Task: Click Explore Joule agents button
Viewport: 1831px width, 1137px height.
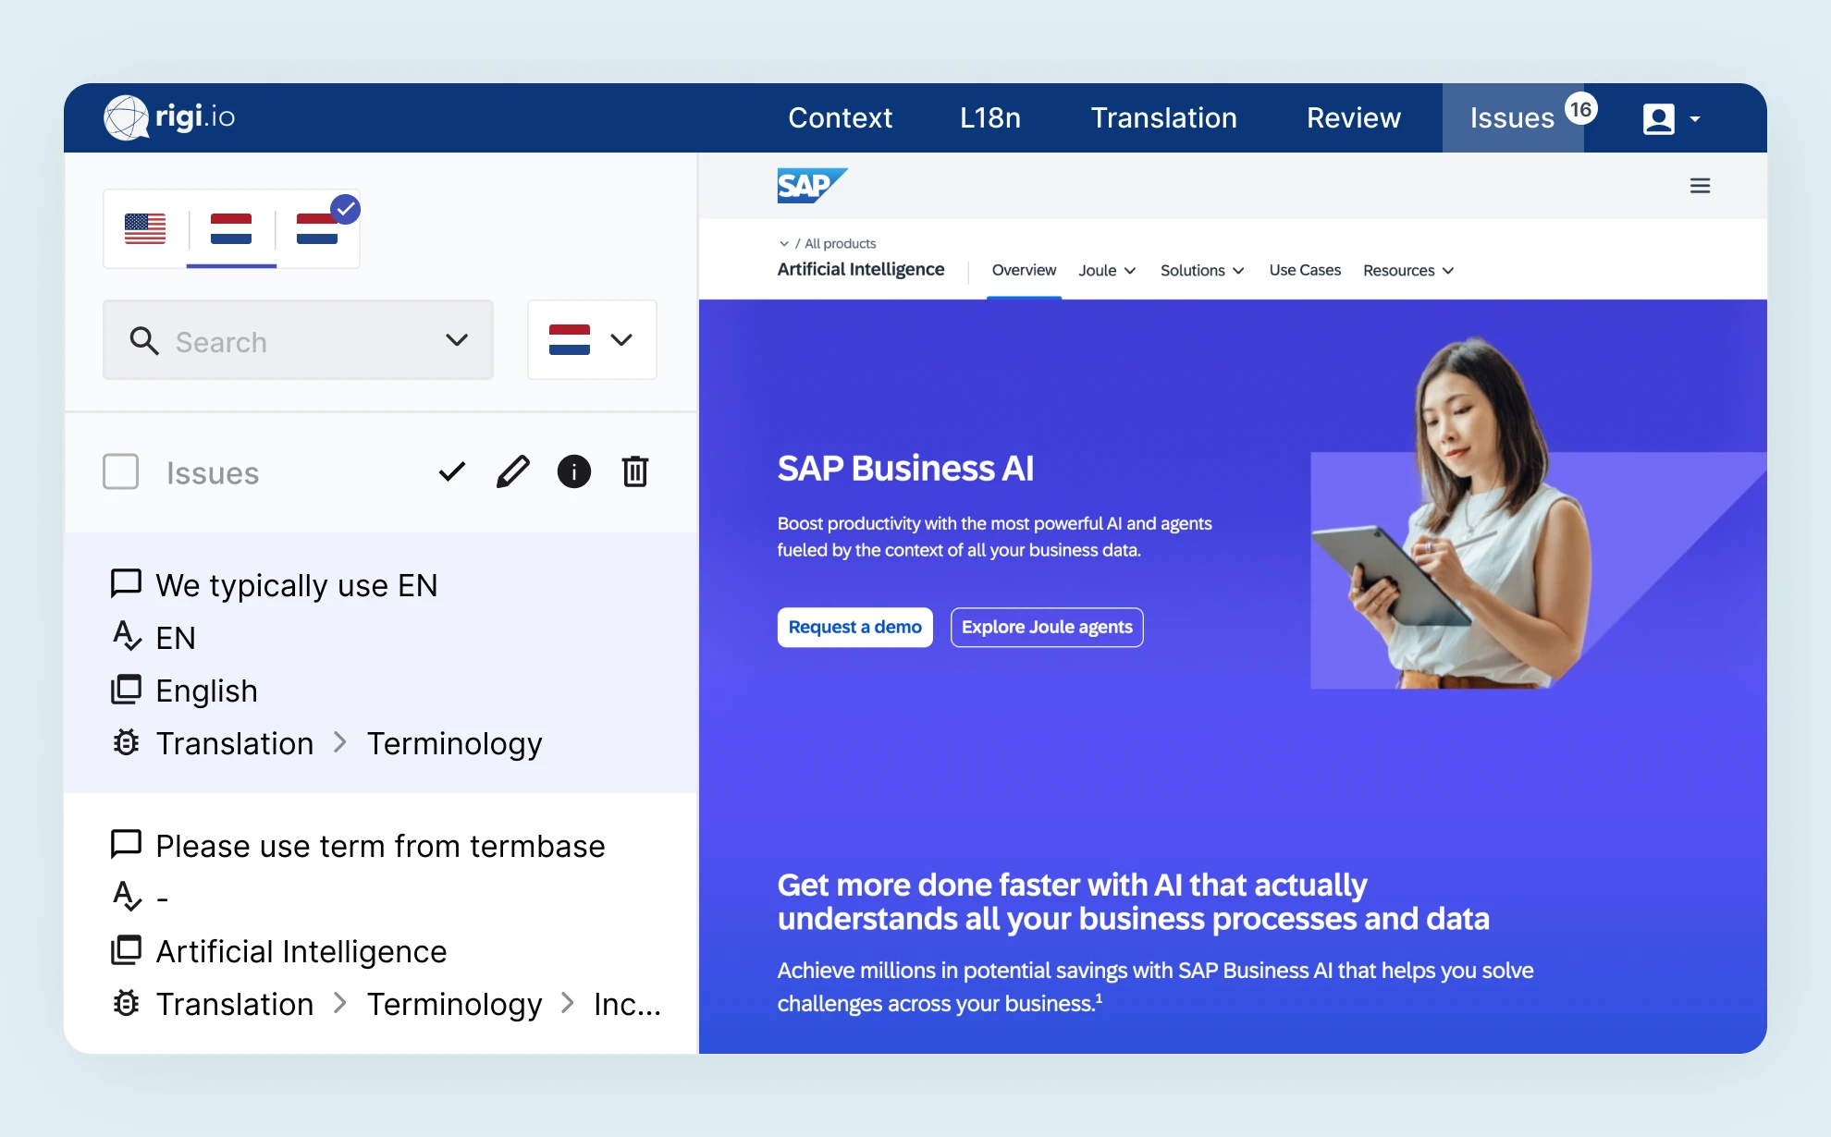Action: pos(1047,628)
